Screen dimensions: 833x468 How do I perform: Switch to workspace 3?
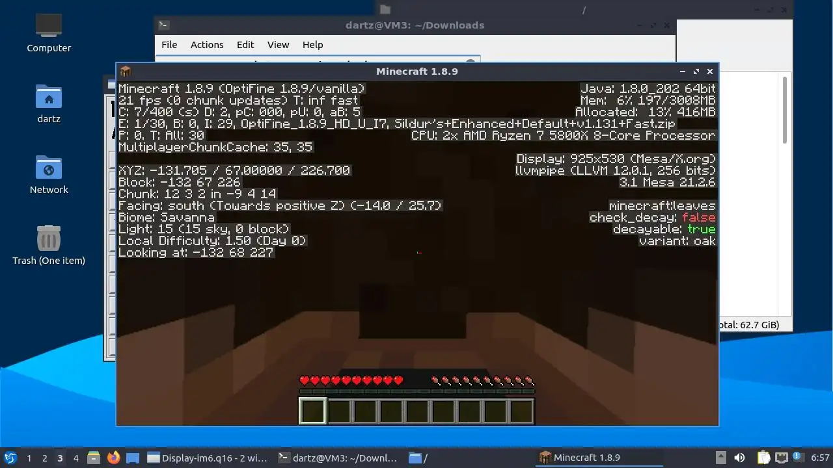tap(60, 458)
